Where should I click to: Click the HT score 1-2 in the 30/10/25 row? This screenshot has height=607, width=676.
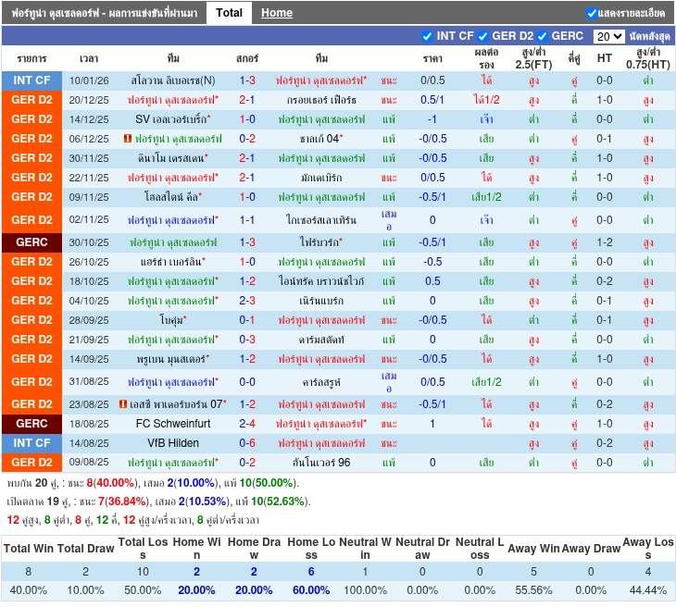point(604,242)
